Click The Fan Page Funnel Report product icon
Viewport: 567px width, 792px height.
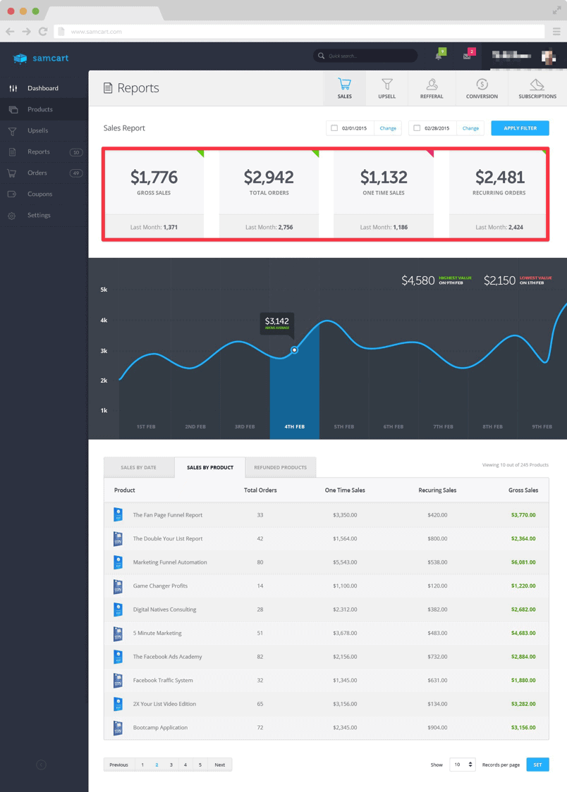(118, 514)
